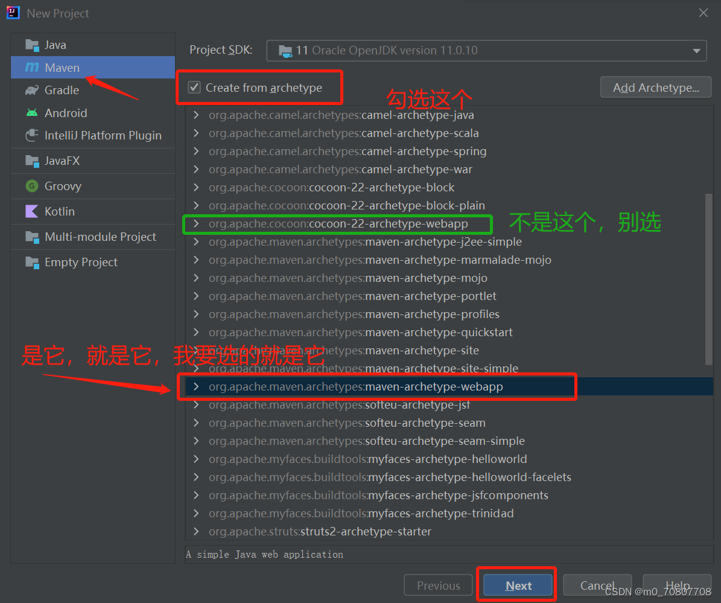The image size is (721, 603).
Task: Click the Multi-module Project folder icon
Action: coord(32,237)
